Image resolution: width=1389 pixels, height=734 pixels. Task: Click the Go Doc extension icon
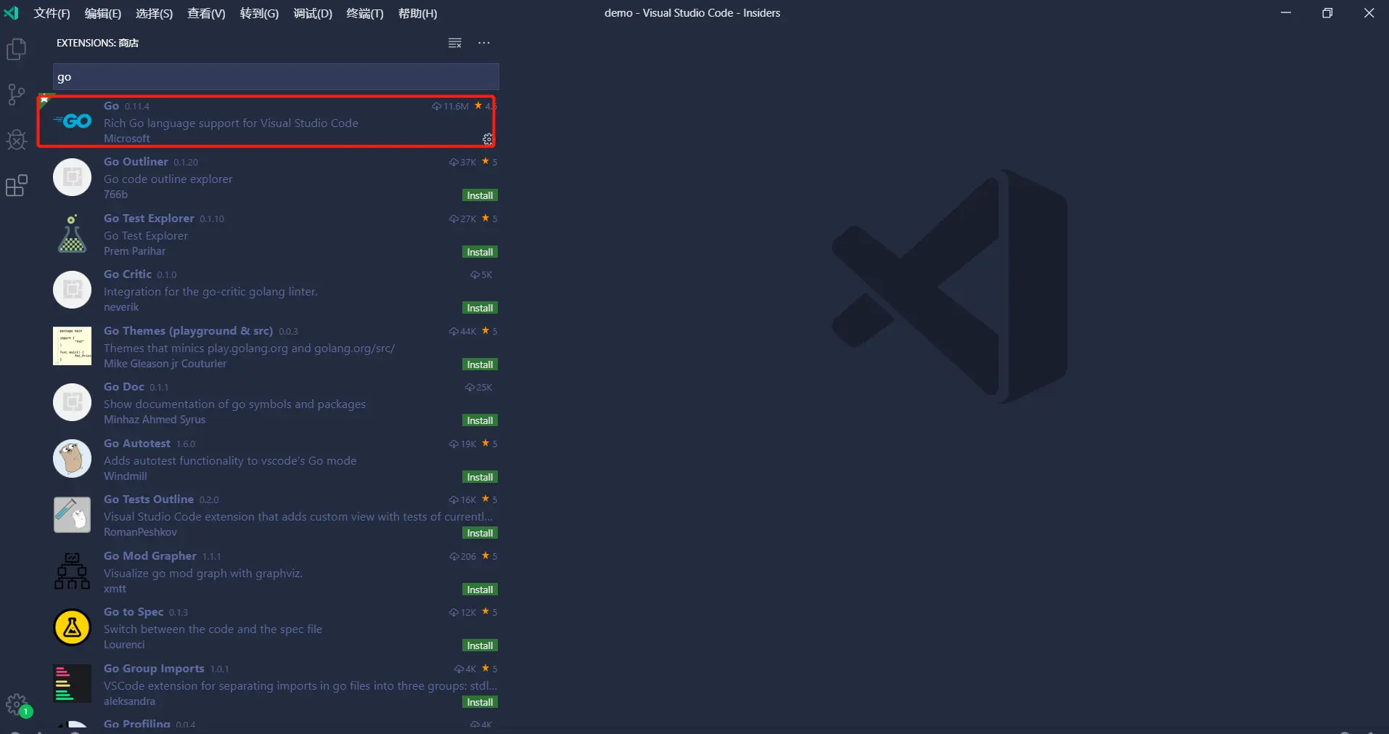click(x=73, y=402)
